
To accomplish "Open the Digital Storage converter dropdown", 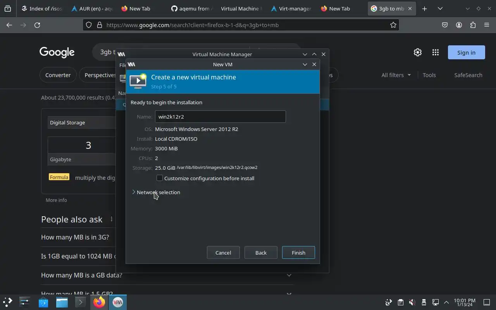I will point(82,122).
